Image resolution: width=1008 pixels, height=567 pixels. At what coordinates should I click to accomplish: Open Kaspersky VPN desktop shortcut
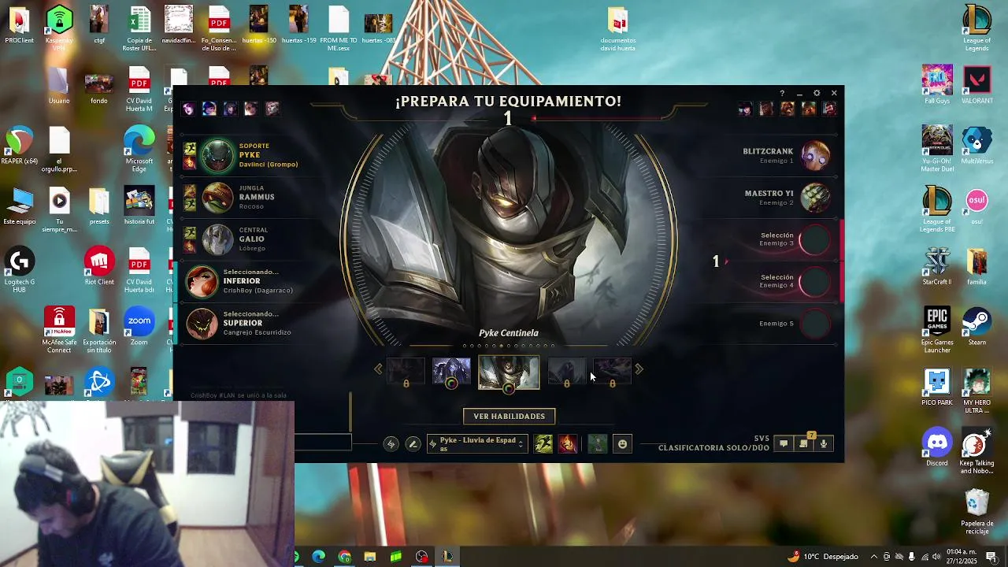click(x=59, y=28)
